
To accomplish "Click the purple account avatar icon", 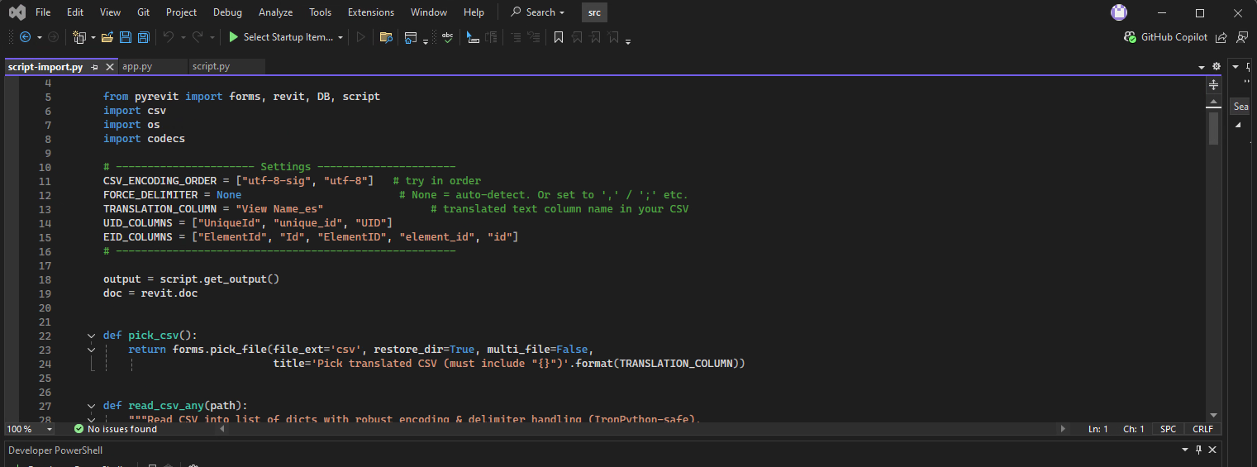I will coord(1119,12).
